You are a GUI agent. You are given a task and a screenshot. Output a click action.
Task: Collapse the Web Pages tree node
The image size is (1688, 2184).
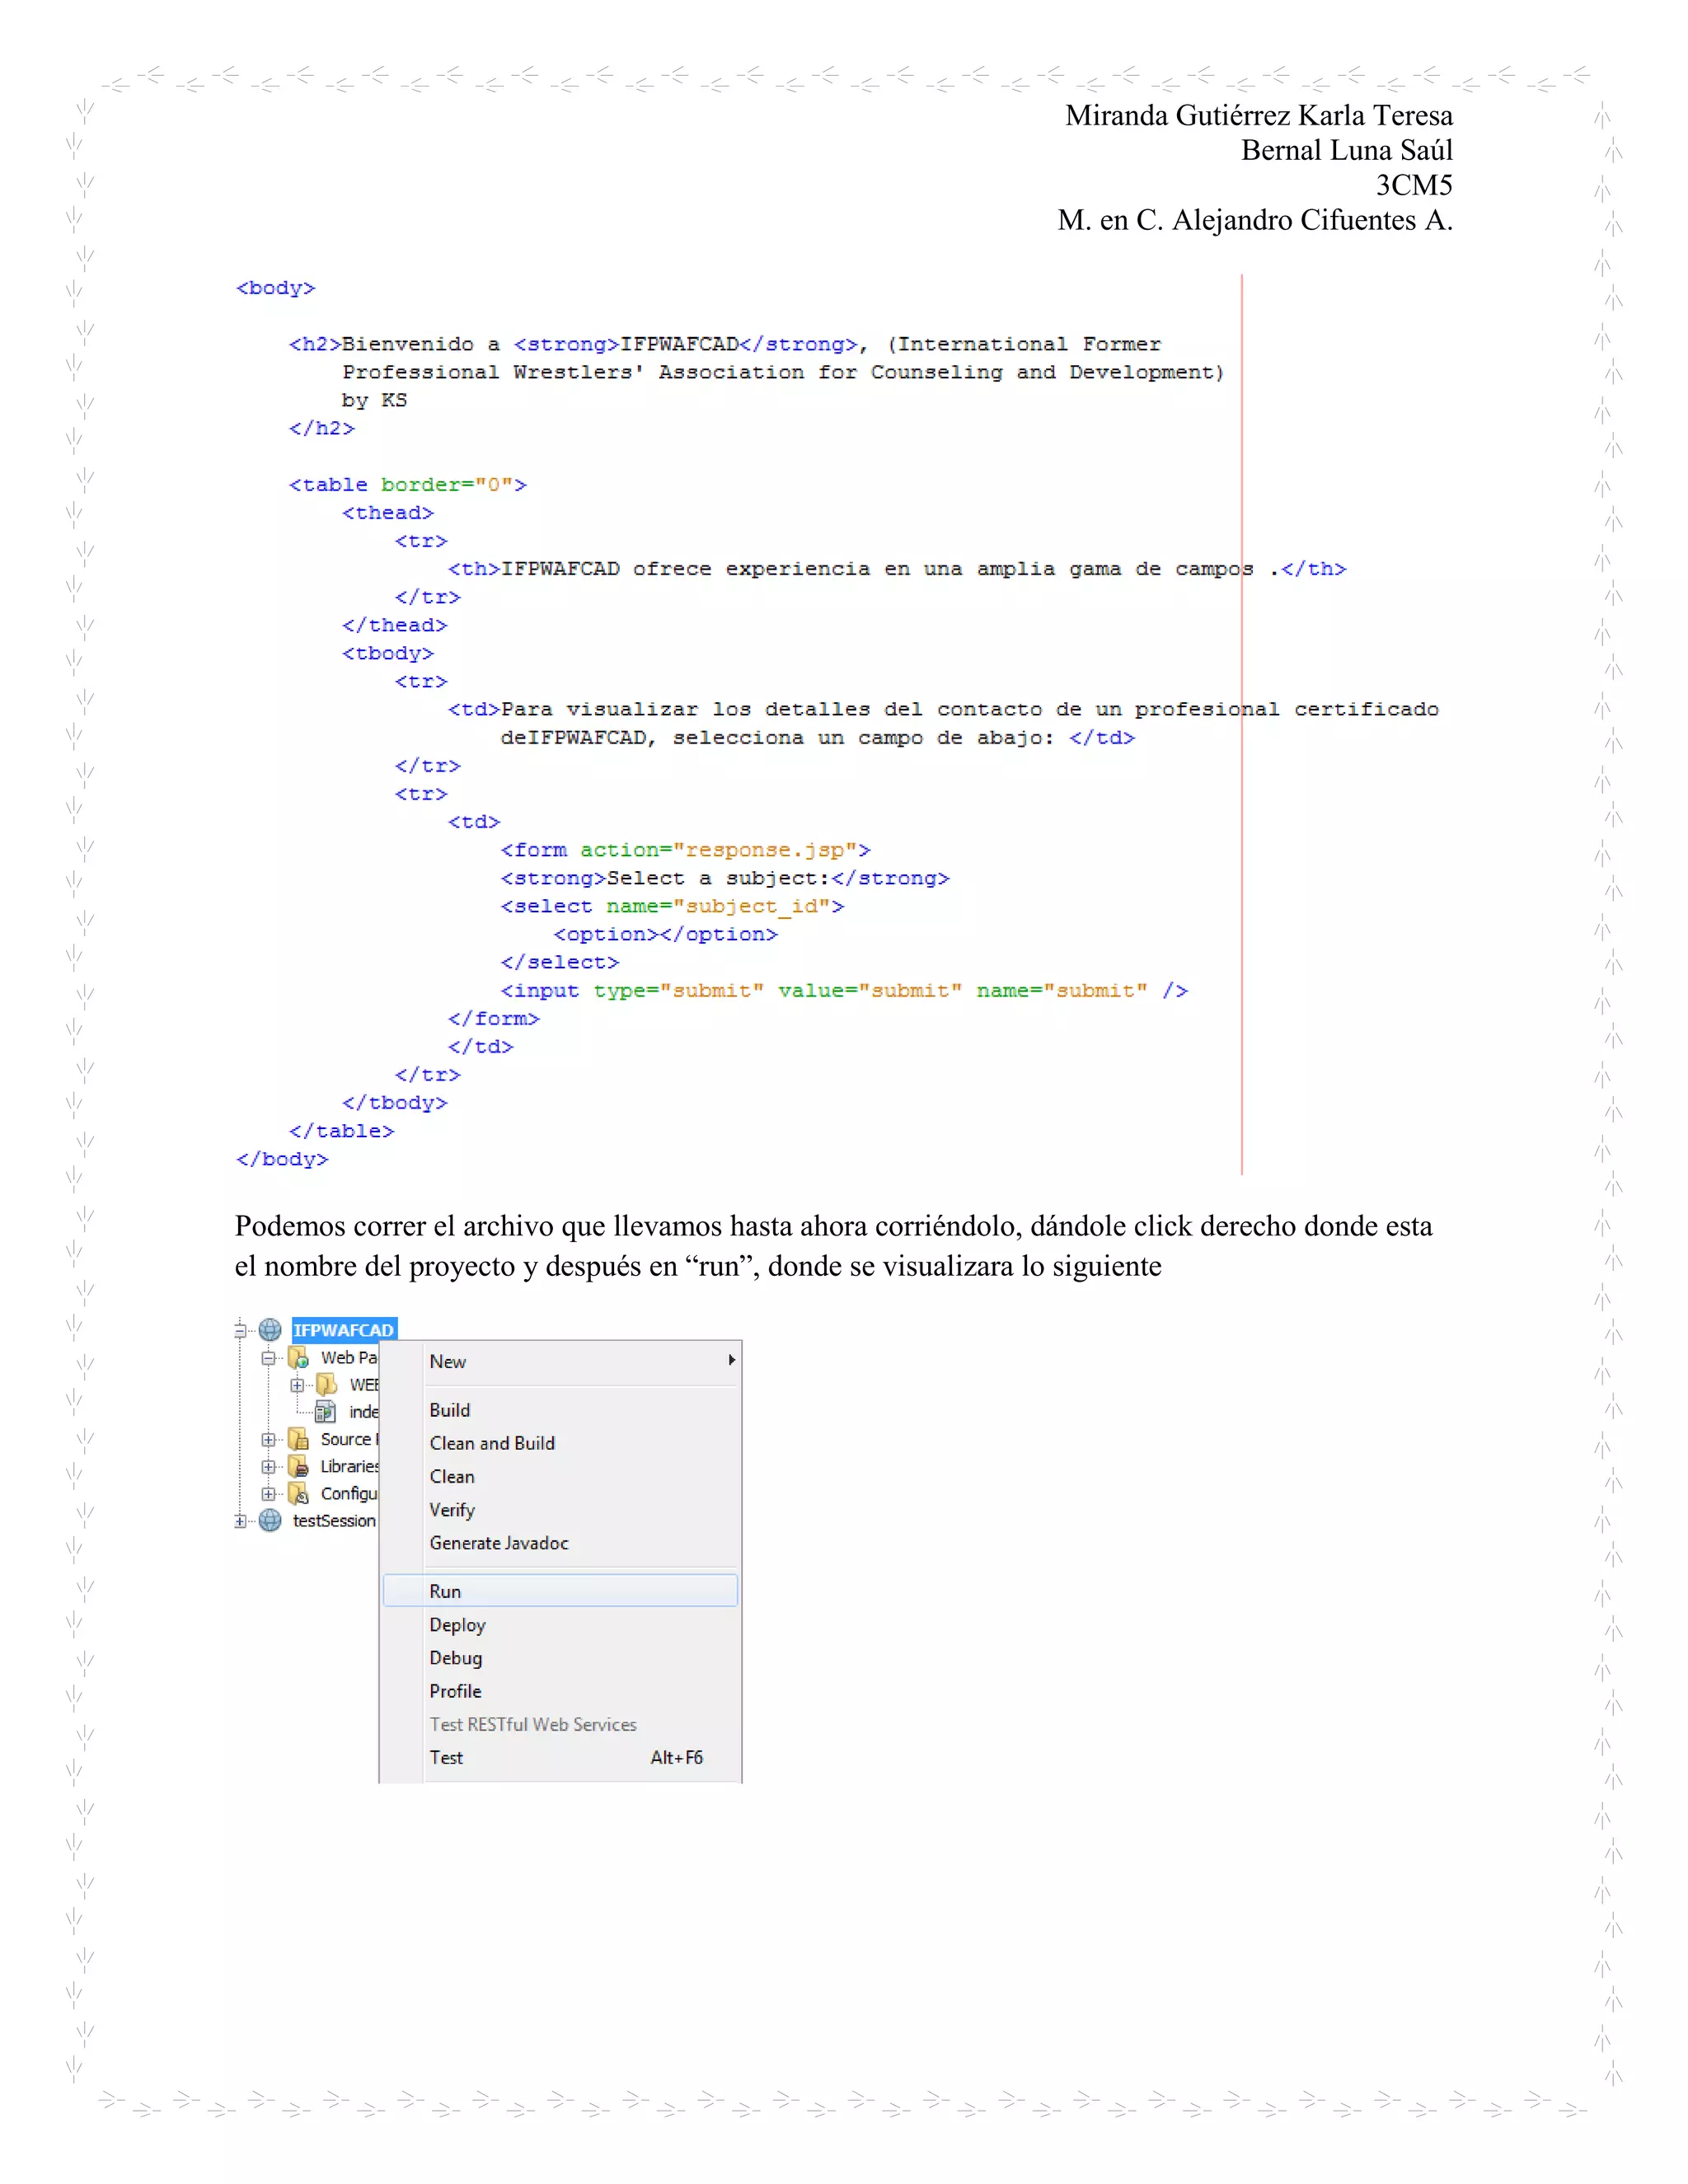(268, 1358)
